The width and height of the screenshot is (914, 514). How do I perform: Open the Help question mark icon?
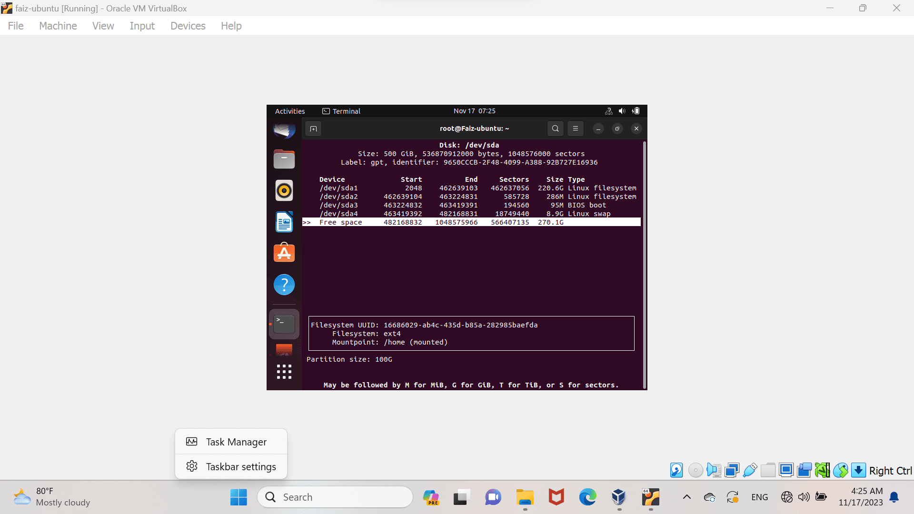(284, 285)
